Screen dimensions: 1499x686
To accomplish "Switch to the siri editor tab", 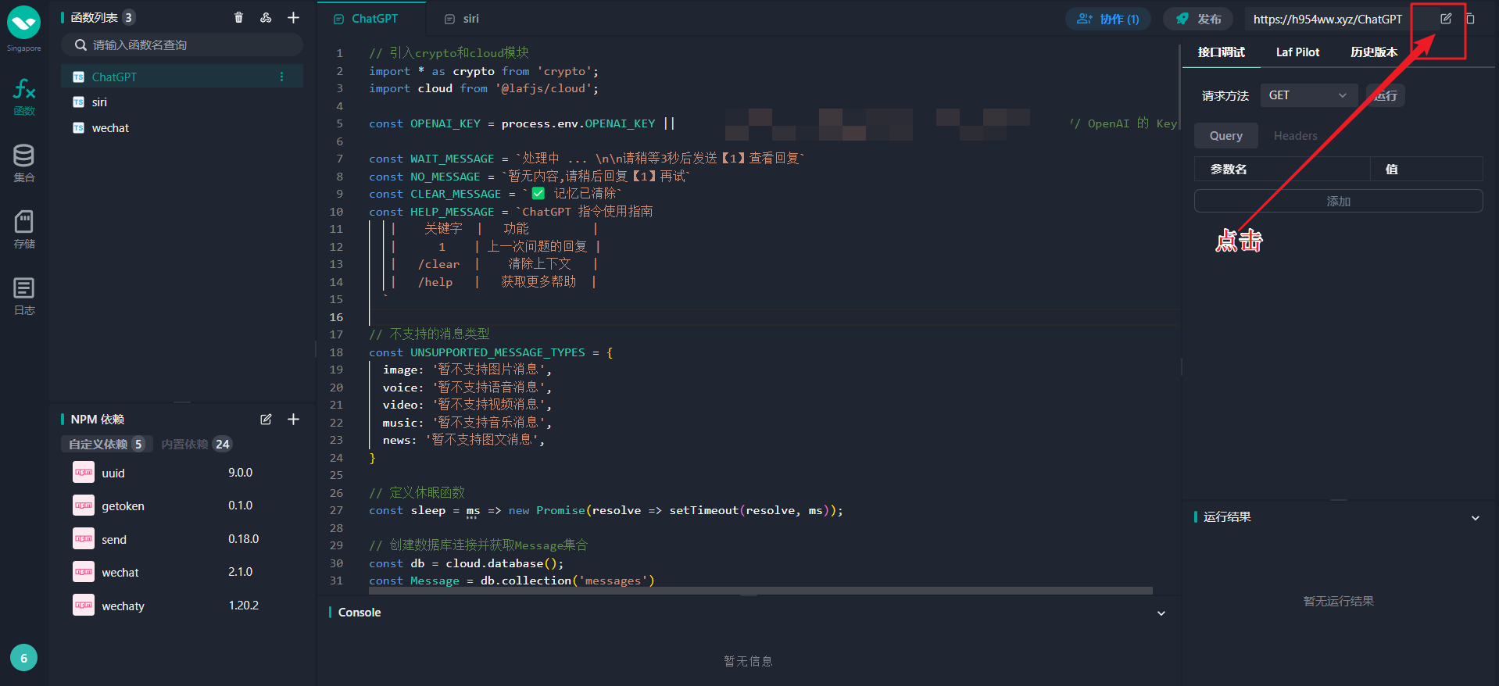I will coord(462,19).
